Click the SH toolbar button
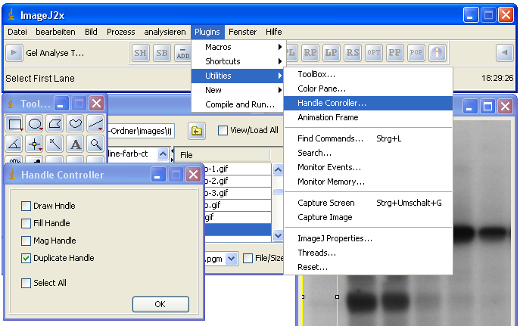This screenshot has width=520, height=326. coord(141,53)
